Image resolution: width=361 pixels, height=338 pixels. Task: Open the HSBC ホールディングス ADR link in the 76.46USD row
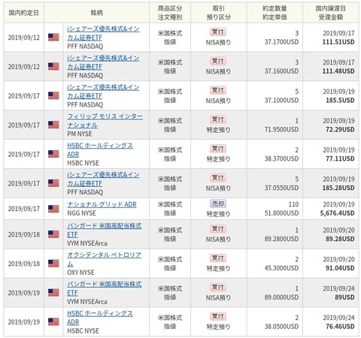tap(100, 318)
